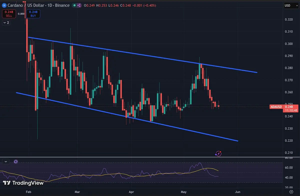Click the TradingView logo

[x=23, y=183]
